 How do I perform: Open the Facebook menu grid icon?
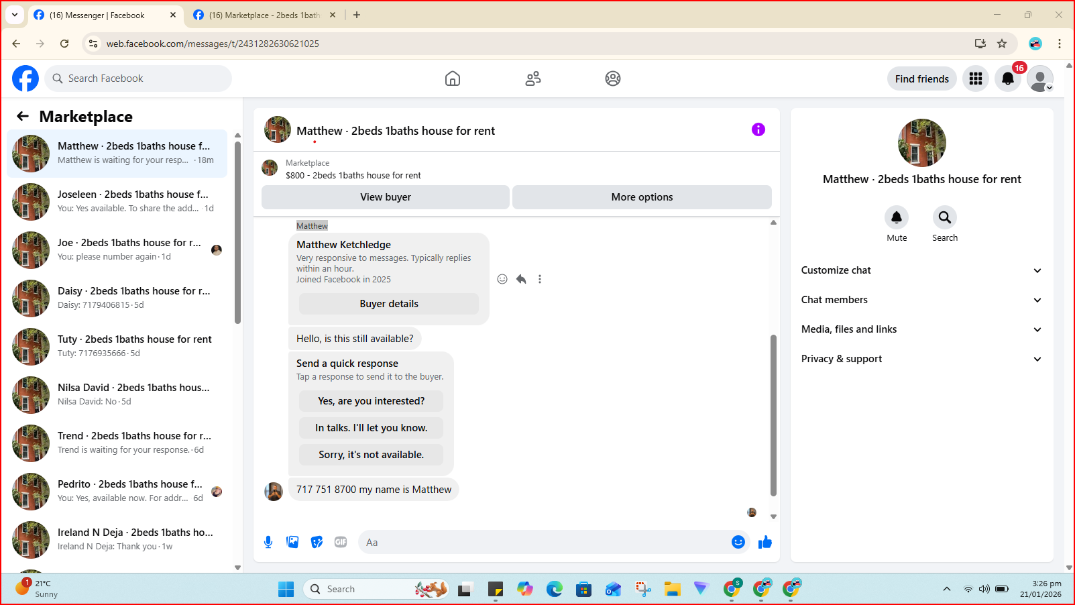coord(976,78)
